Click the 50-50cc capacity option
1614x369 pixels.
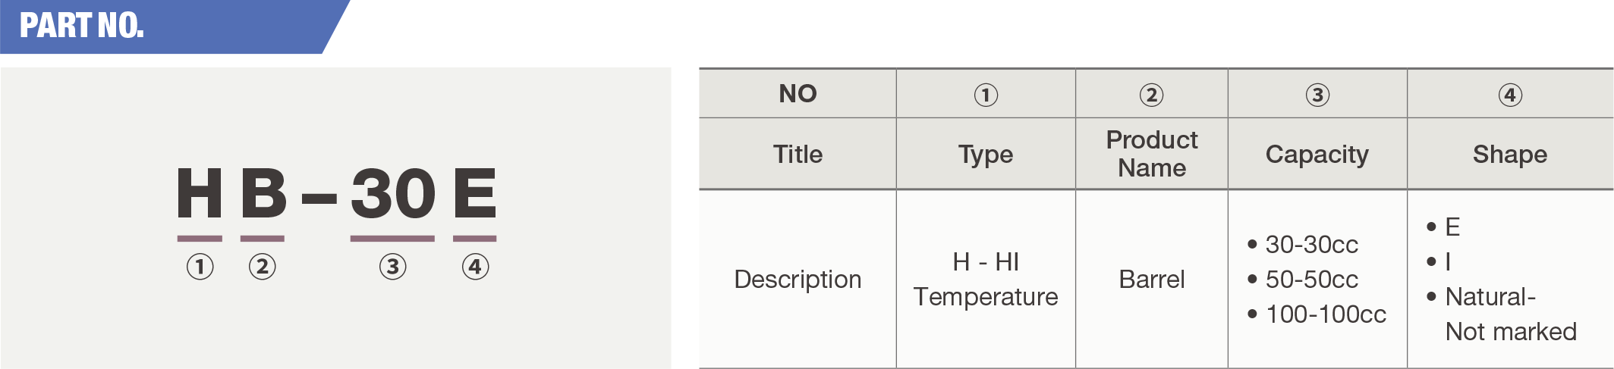coord(1311,280)
